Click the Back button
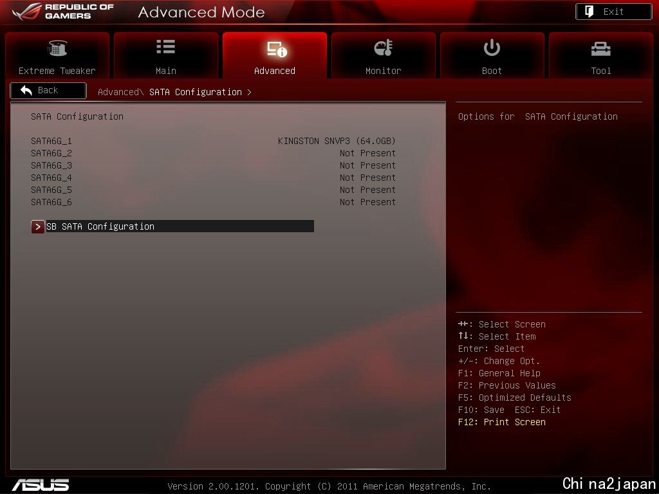The image size is (659, 494). (x=48, y=90)
